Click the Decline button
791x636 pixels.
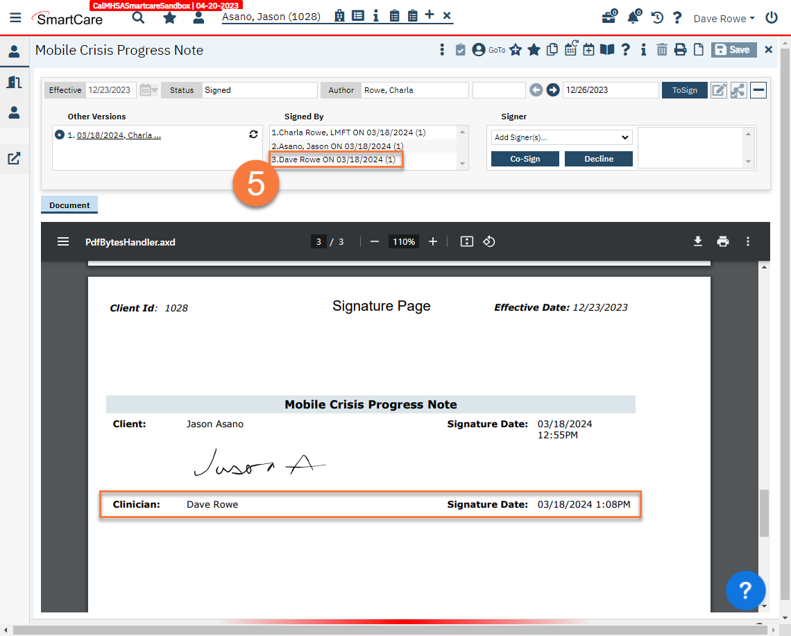coord(598,158)
